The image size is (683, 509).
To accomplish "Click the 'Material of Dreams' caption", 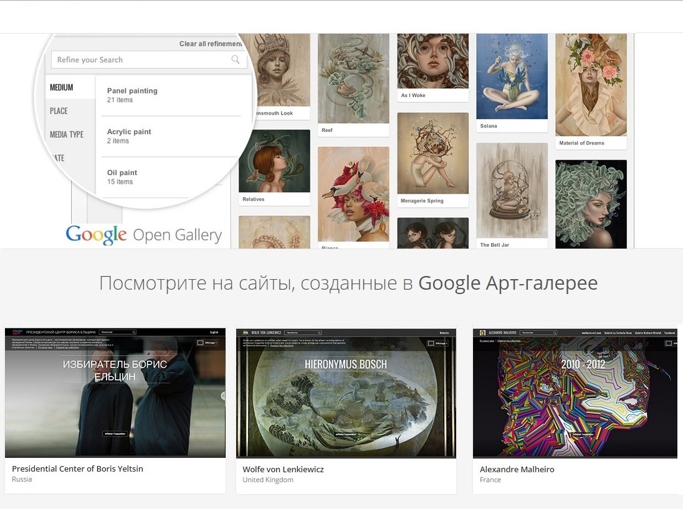I will pos(581,143).
